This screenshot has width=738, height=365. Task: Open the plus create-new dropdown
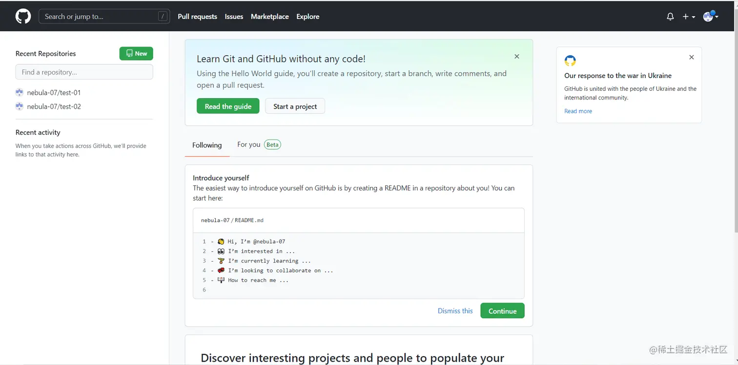[x=689, y=17]
